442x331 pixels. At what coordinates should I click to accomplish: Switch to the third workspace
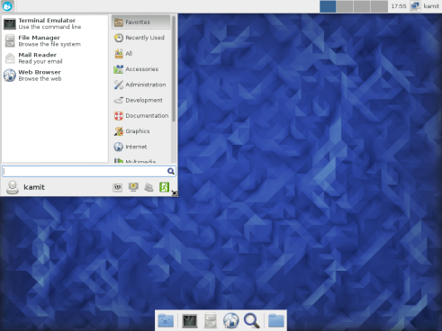(x=362, y=6)
